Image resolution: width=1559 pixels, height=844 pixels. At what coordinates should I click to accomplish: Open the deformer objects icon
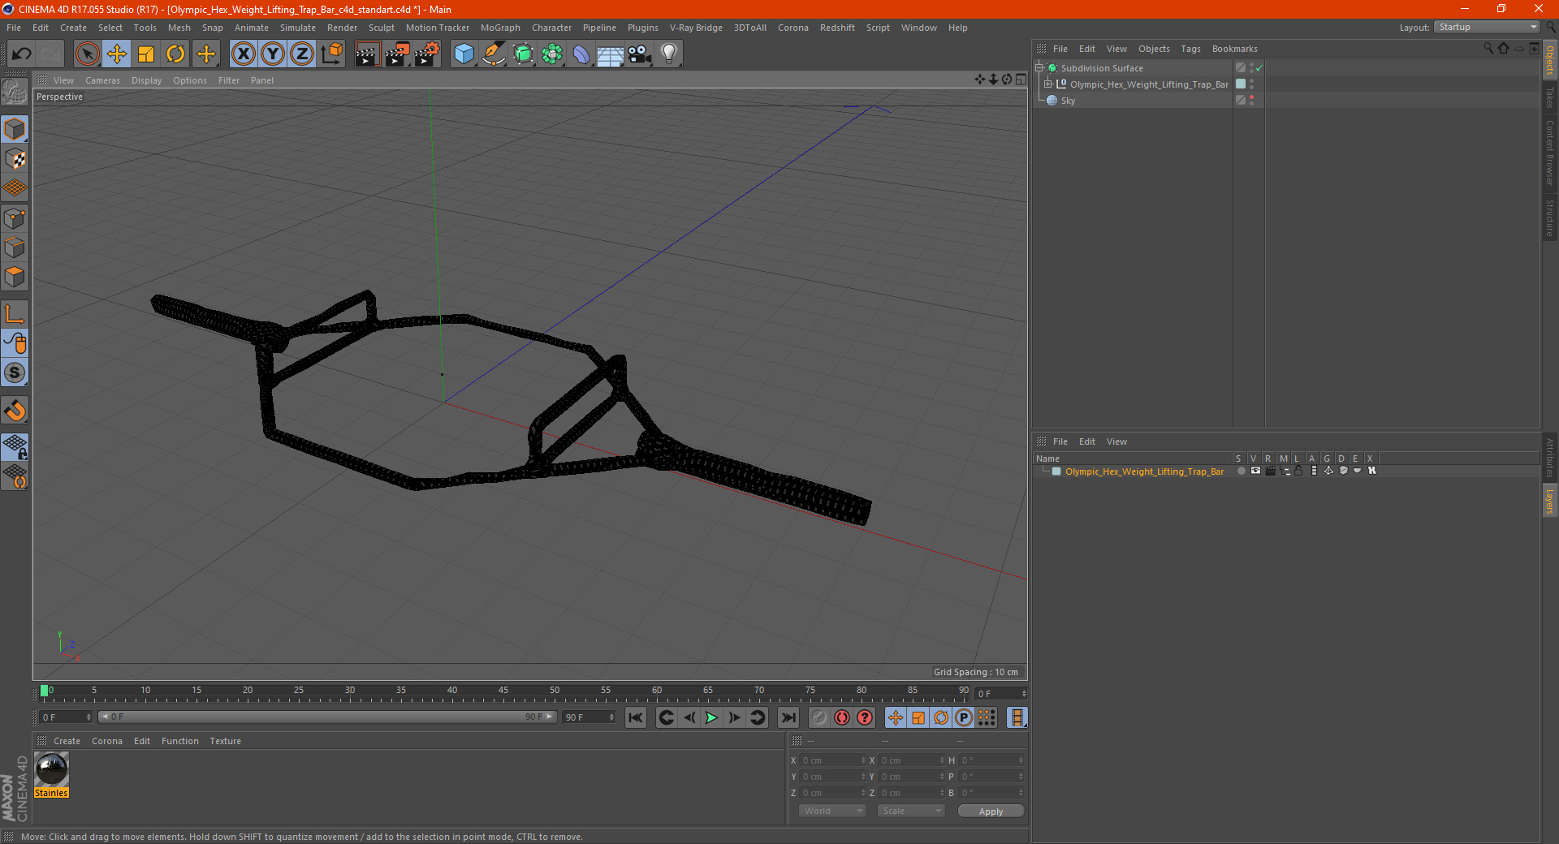pyautogui.click(x=581, y=54)
